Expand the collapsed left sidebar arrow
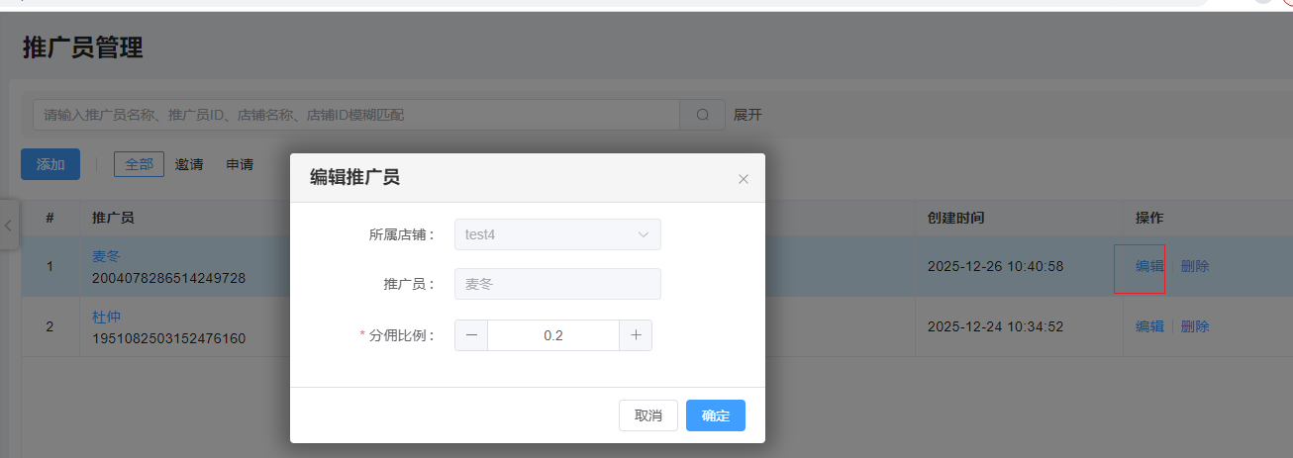This screenshot has width=1293, height=458. coord(9,226)
